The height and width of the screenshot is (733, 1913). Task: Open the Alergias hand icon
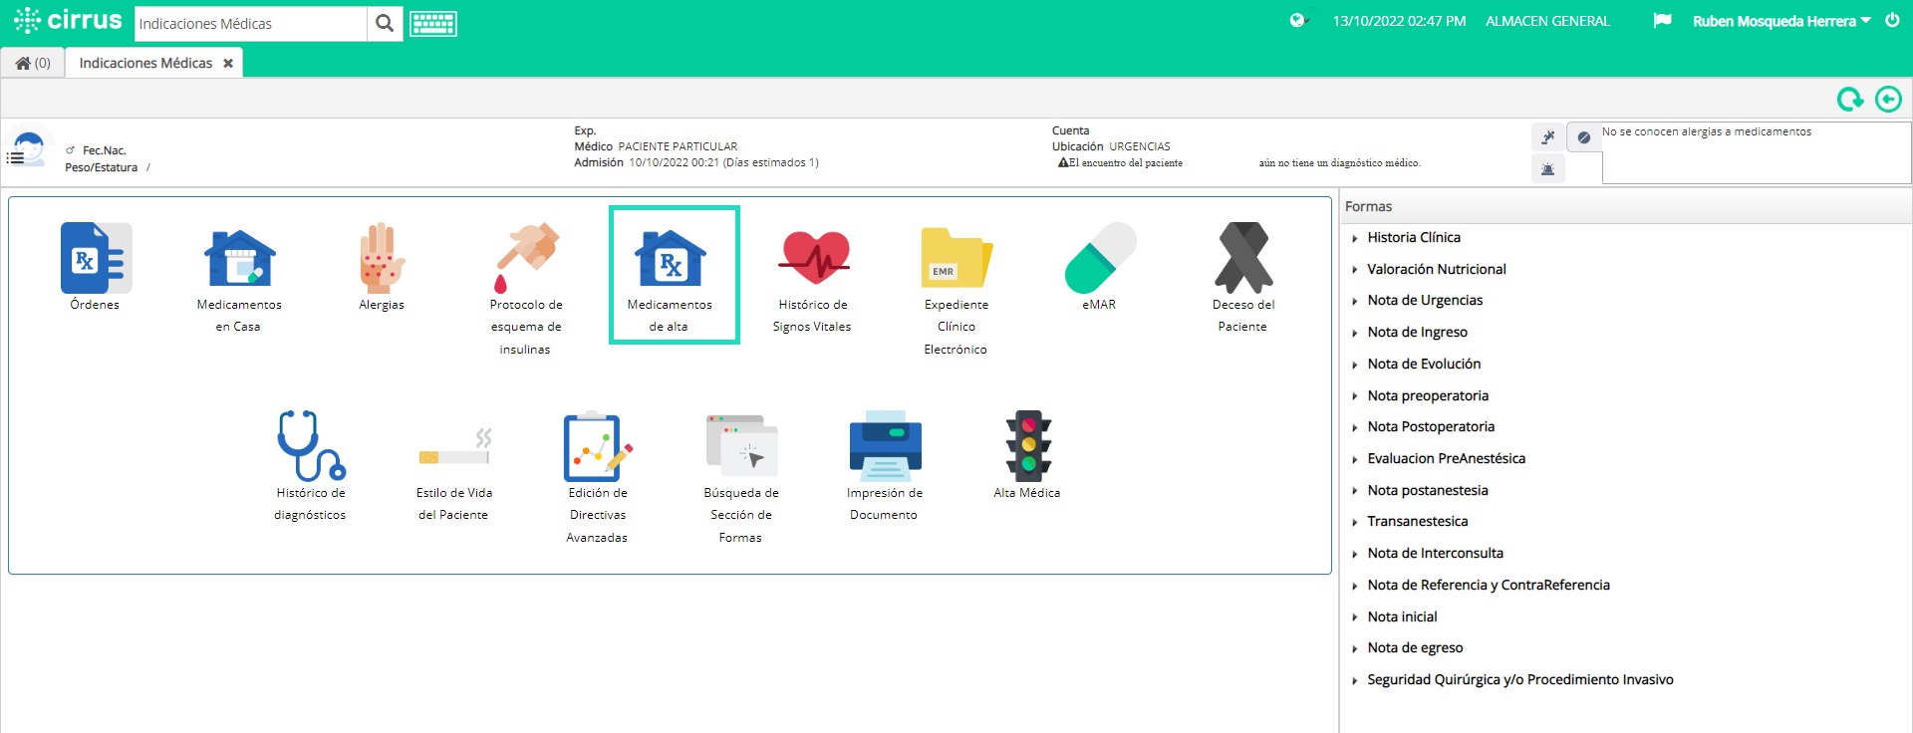click(382, 258)
